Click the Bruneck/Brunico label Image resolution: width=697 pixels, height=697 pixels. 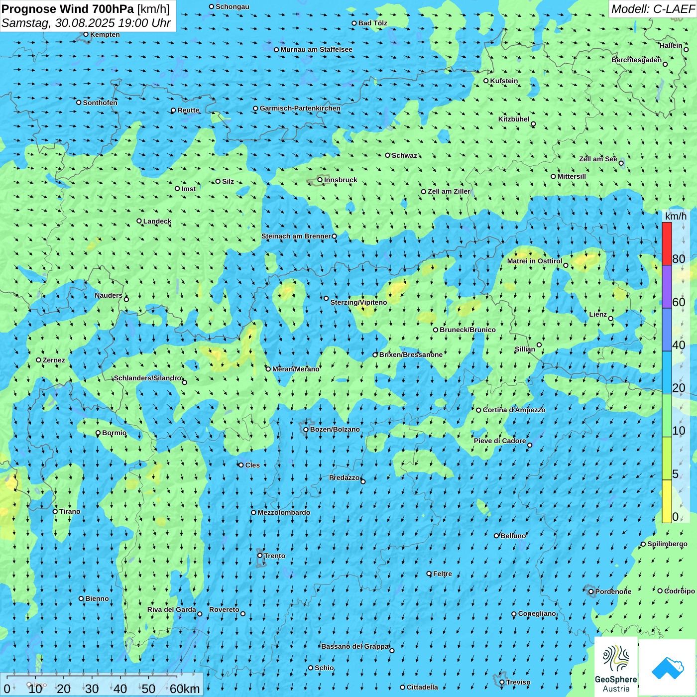coord(467,330)
